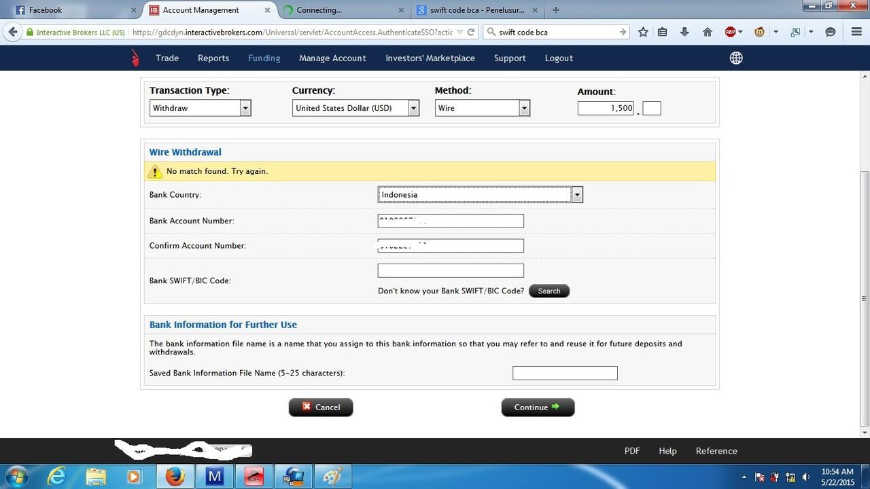Open the Transaction Type dropdown
The image size is (870, 489).
tap(201, 108)
